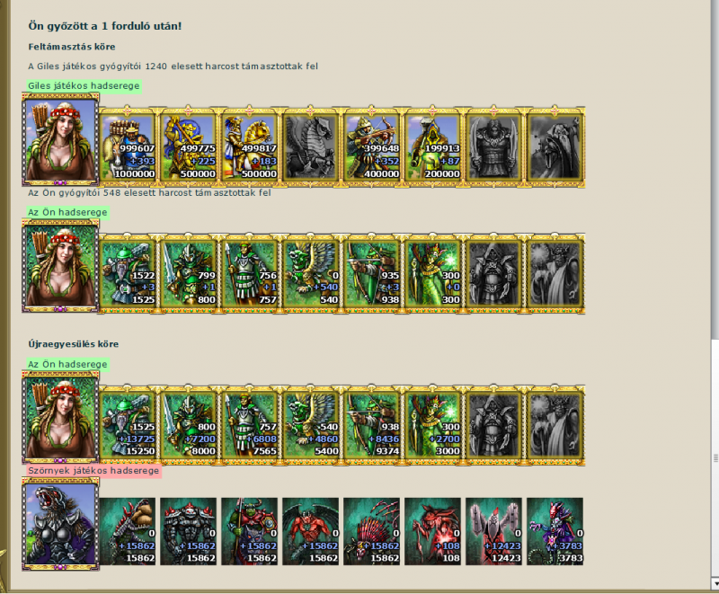This screenshot has height=594, width=719.
Task: Select the green griffin unit showing +540
Action: (310, 273)
